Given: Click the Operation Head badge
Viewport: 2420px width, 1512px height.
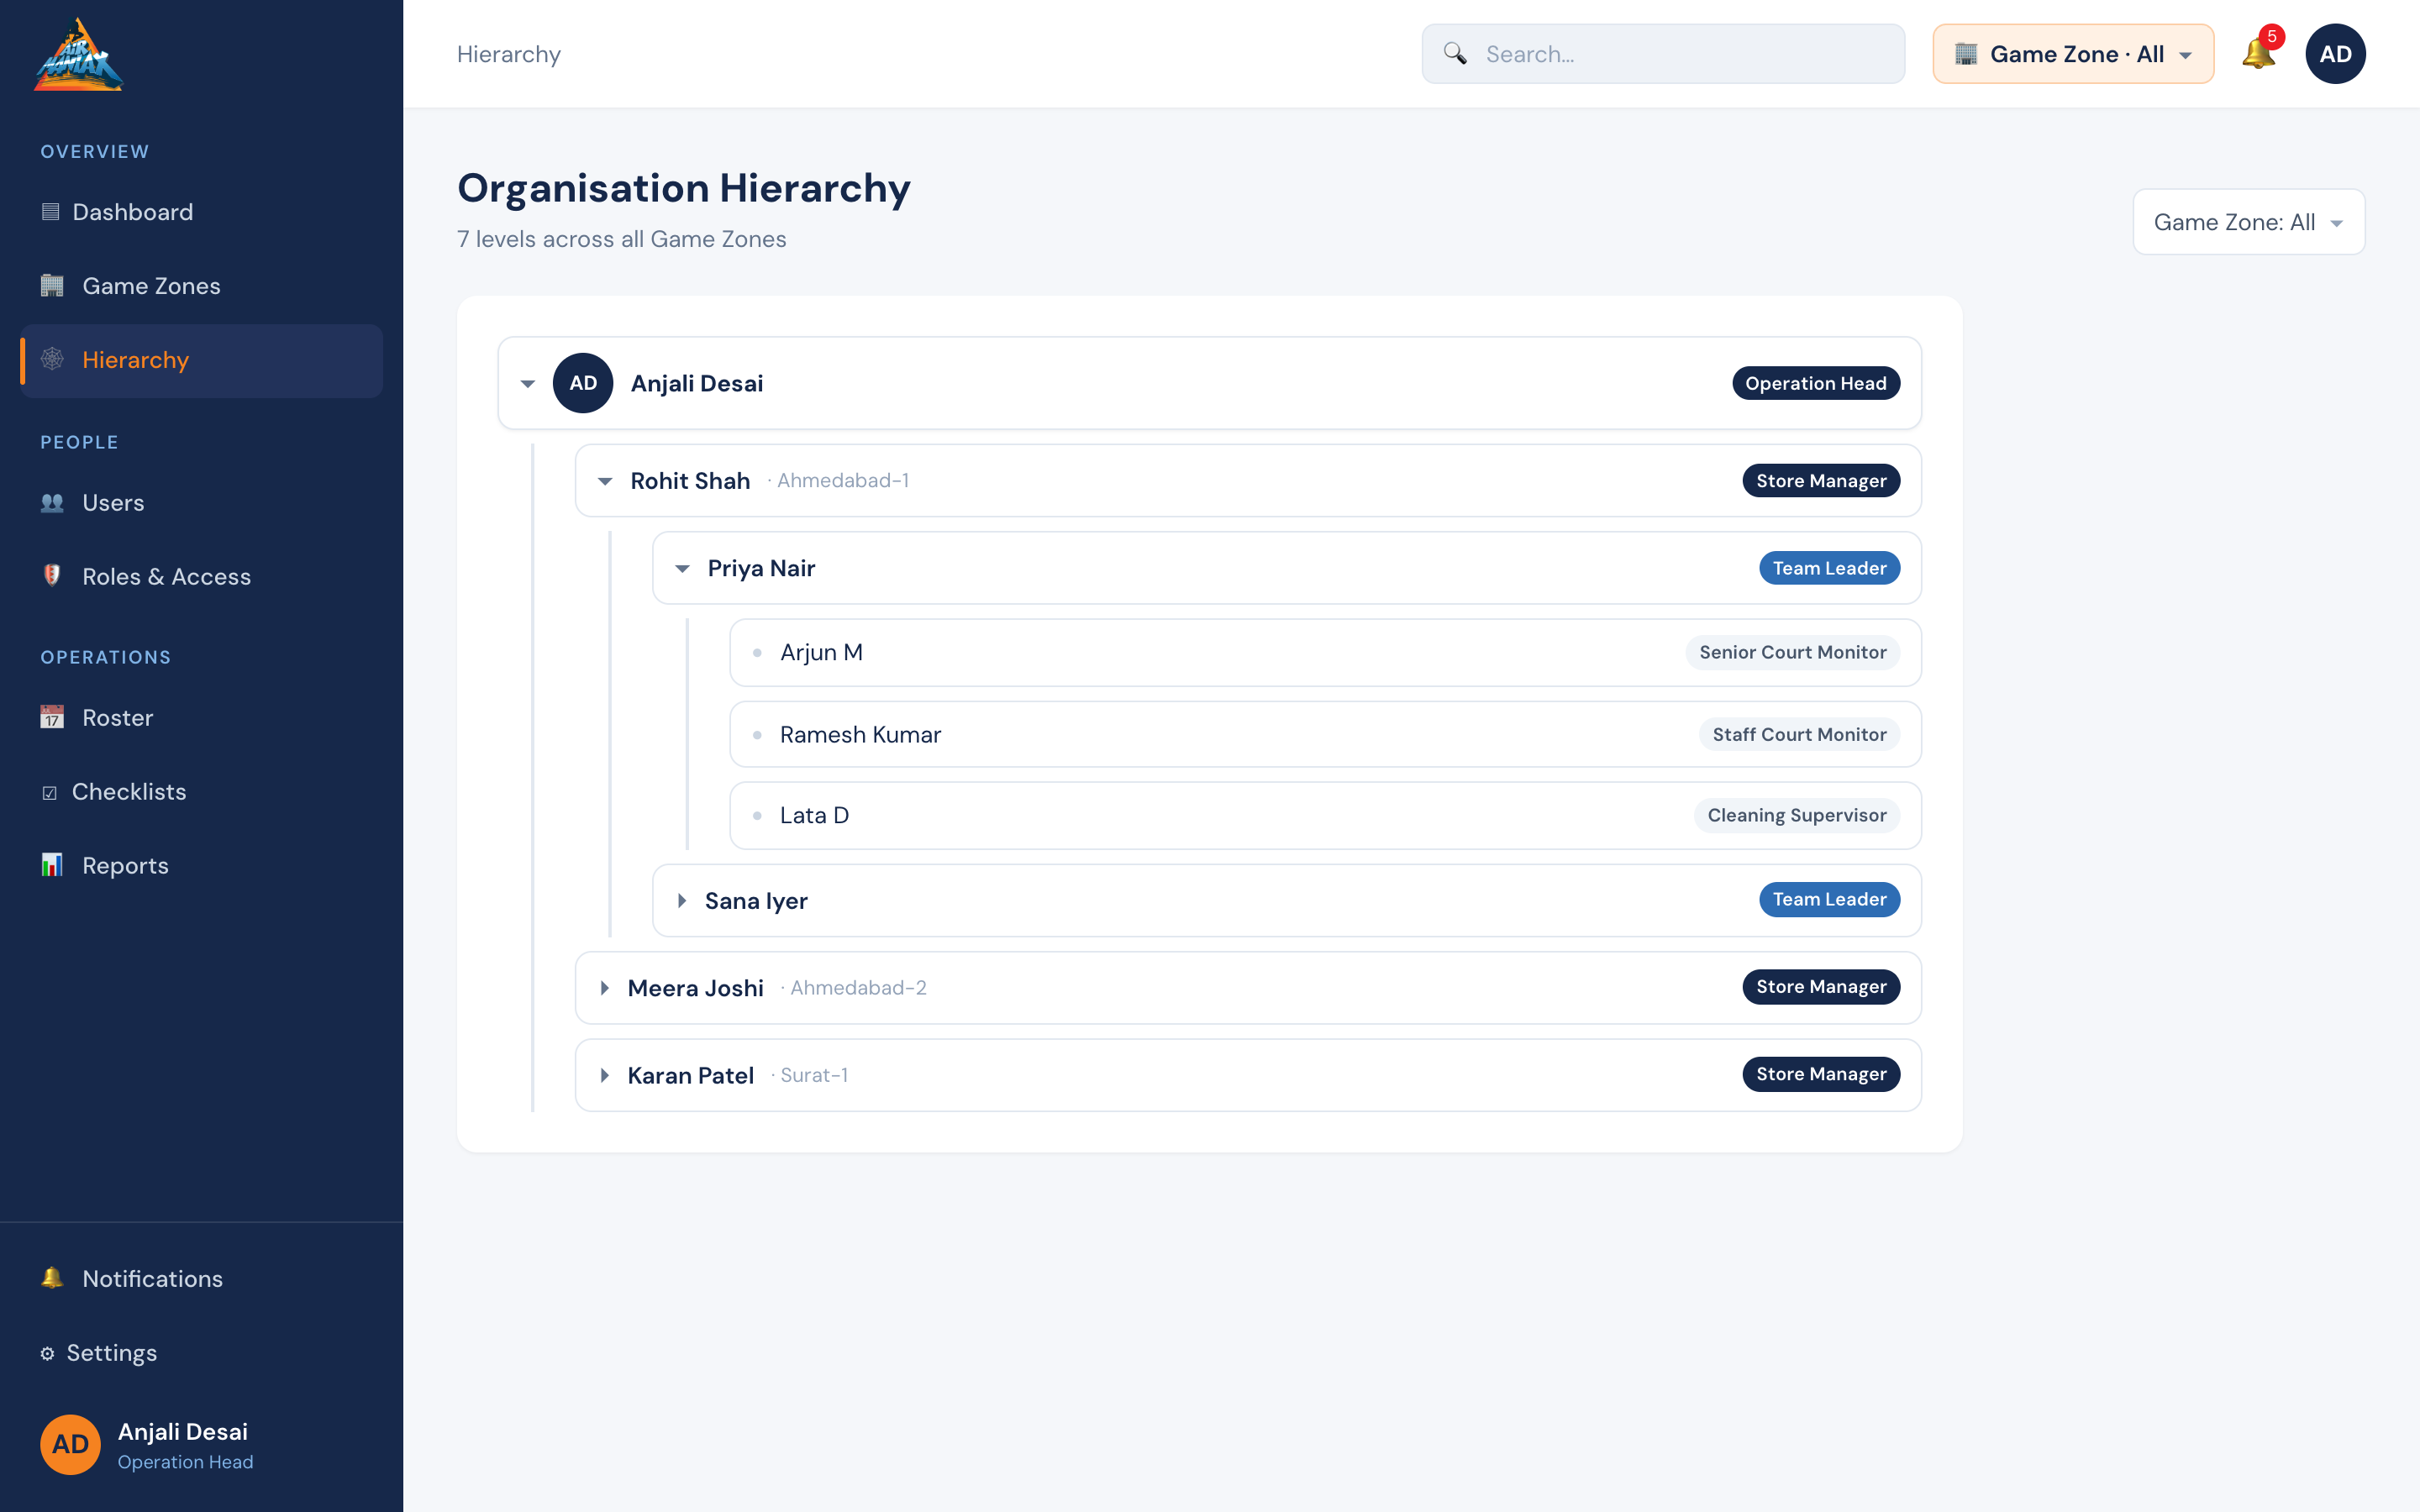Looking at the screenshot, I should [1816, 383].
